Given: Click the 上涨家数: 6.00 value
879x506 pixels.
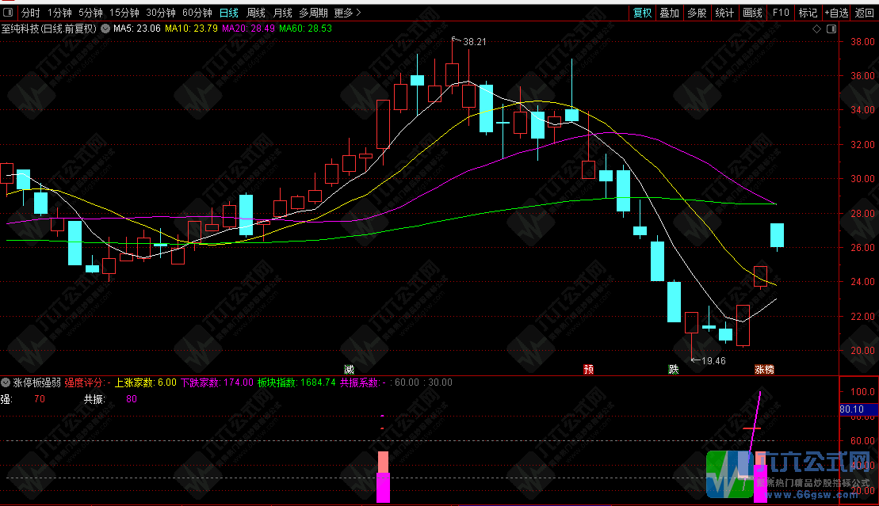Looking at the screenshot, I should tap(146, 382).
